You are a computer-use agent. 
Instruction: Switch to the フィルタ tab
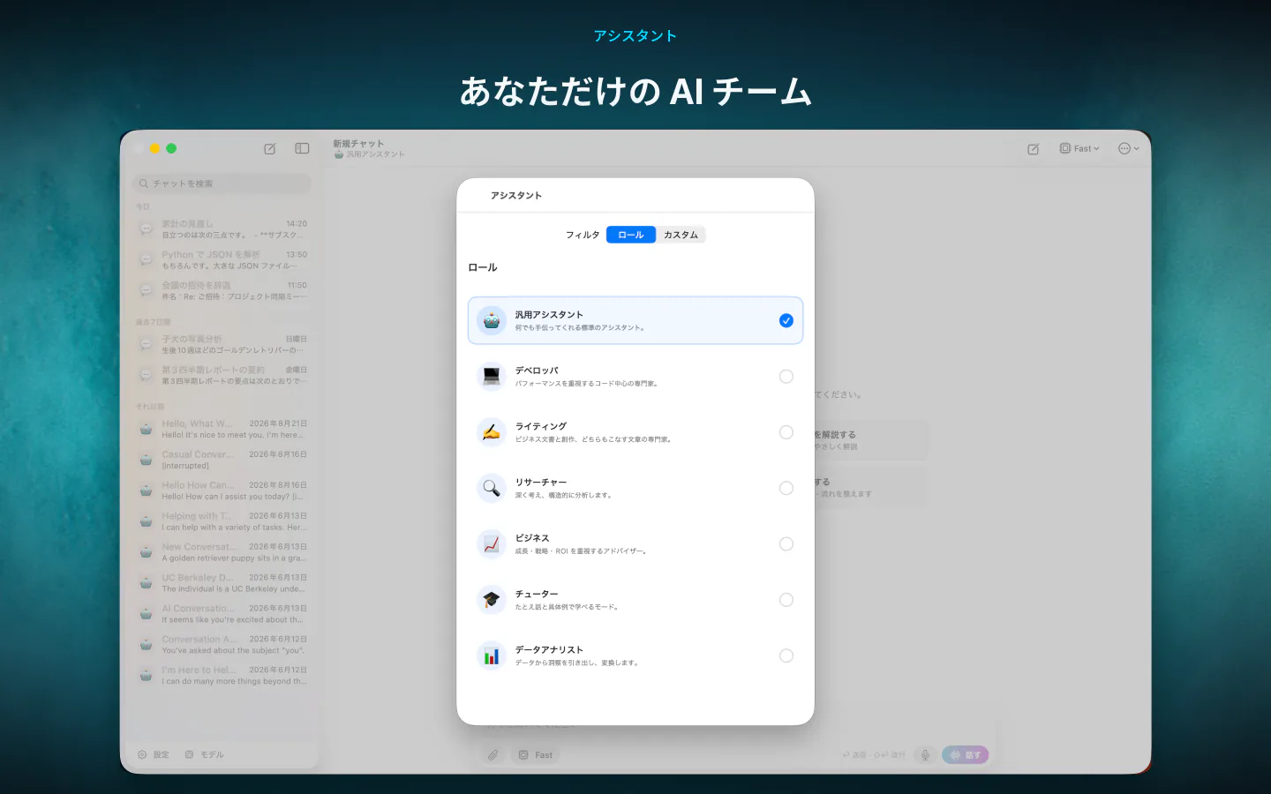583,235
